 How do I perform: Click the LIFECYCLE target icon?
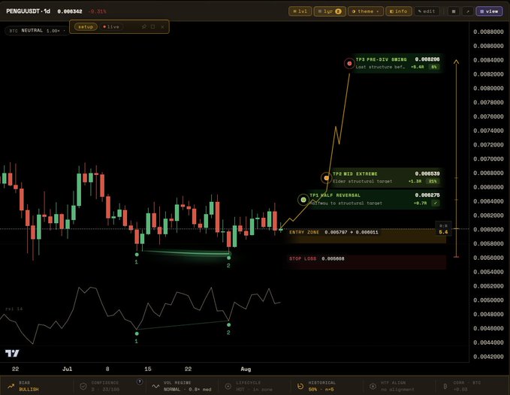[x=228, y=386]
